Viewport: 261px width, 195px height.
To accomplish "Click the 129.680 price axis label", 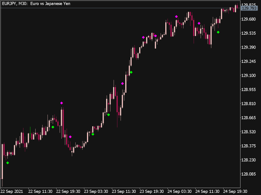I will pyautogui.click(x=248, y=19).
